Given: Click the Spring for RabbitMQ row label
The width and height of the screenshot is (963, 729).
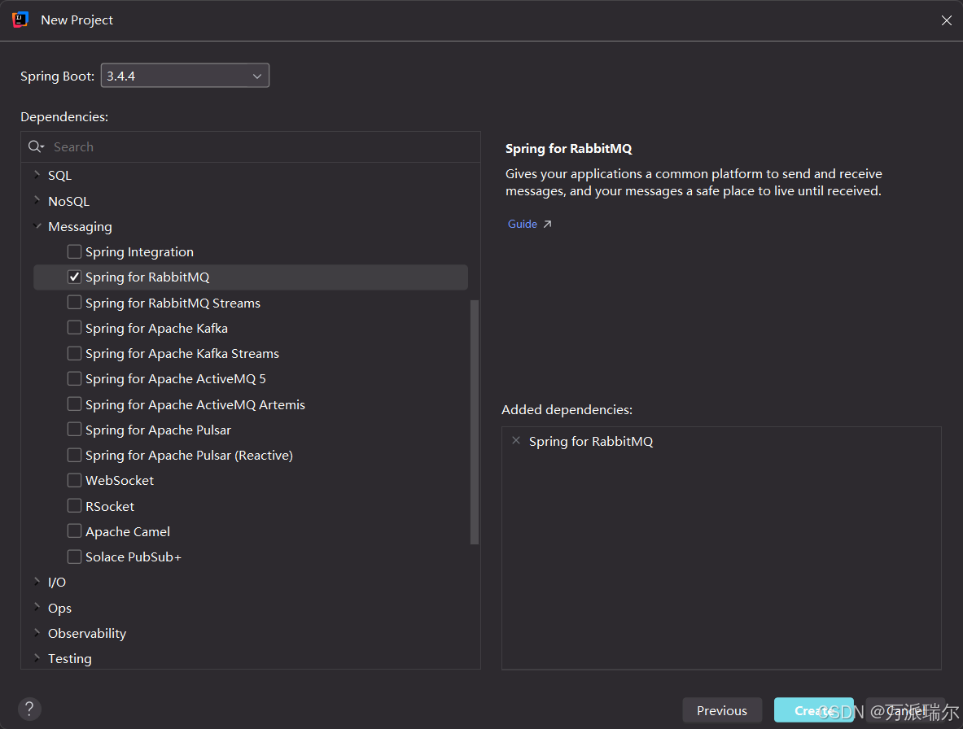Looking at the screenshot, I should click(x=147, y=277).
